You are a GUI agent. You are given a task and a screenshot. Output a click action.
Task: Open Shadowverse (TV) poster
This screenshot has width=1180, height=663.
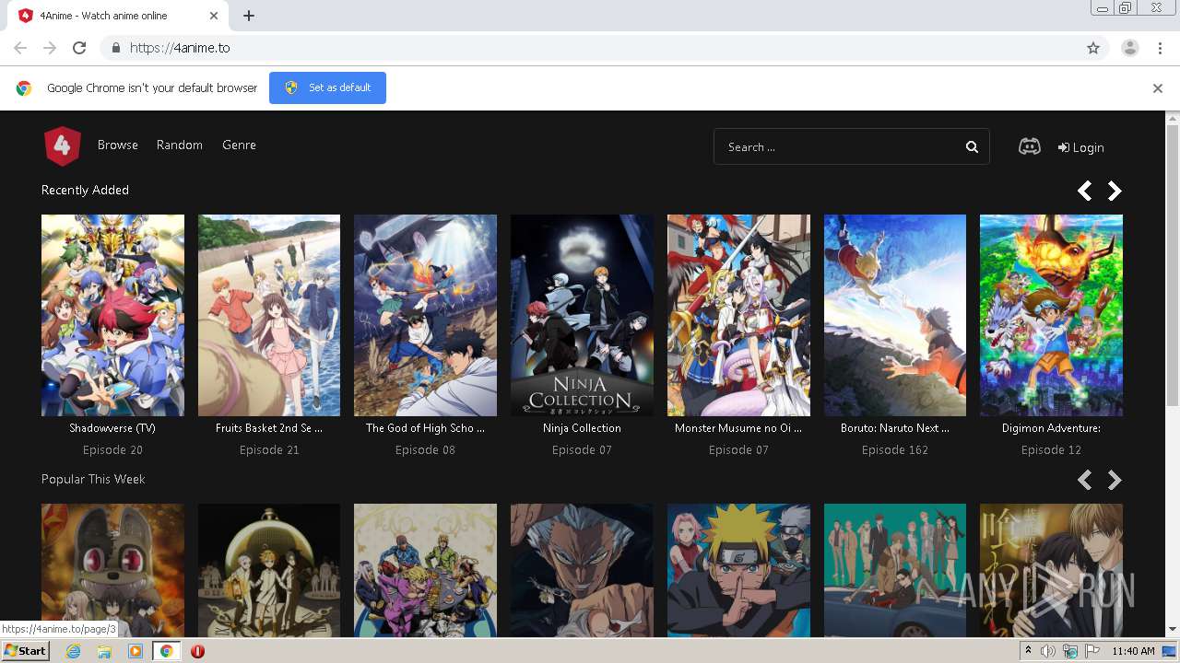[112, 315]
